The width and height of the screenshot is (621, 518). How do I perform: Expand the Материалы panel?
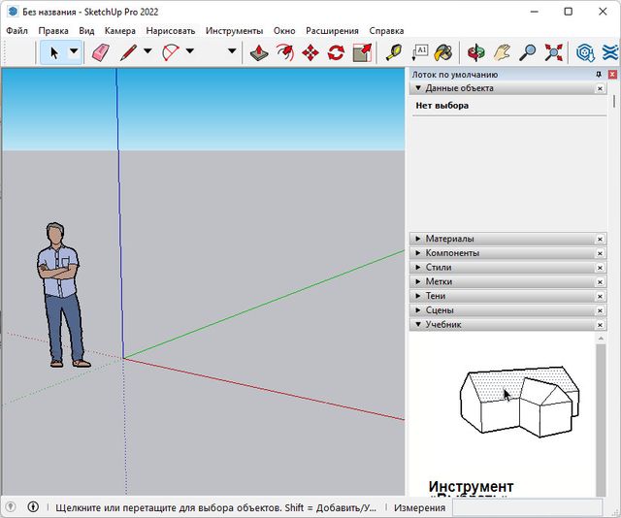[x=417, y=239]
